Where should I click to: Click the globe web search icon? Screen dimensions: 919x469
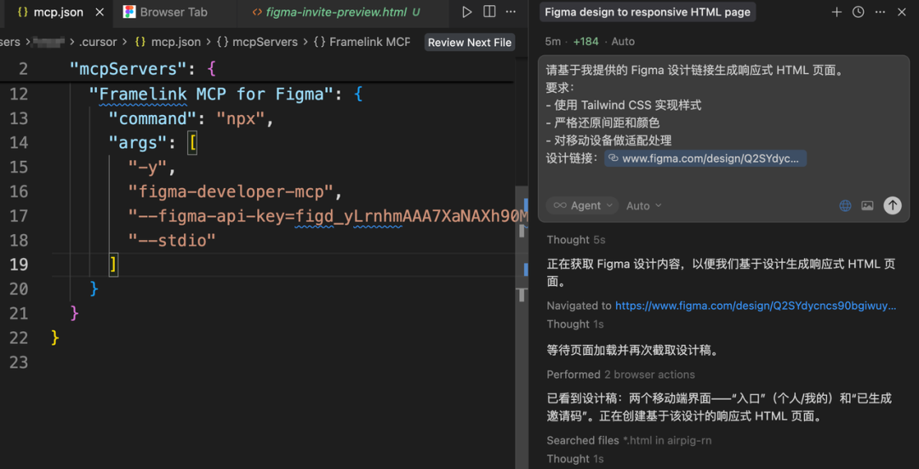coord(845,205)
